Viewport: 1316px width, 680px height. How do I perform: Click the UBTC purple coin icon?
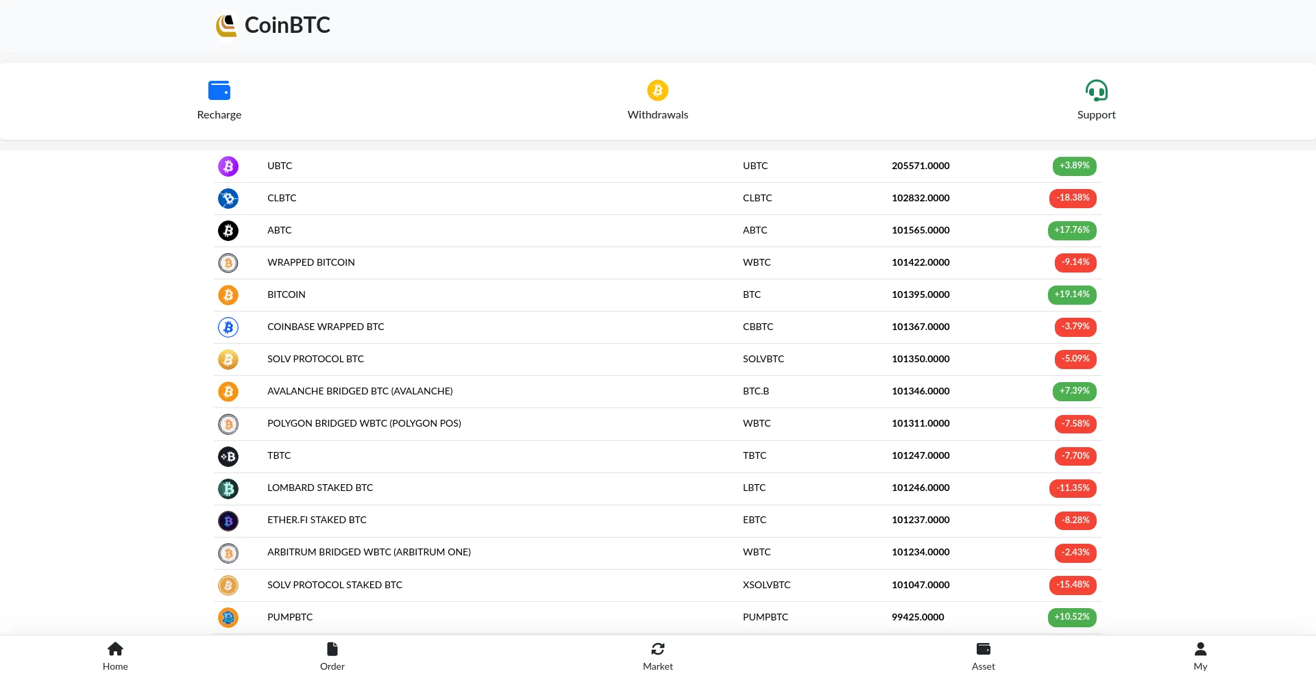tap(228, 166)
